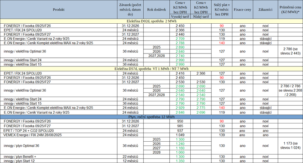The width and height of the screenshot is (303, 163).
Task: Click green high tariff '2 846'
Action: pos(180,113)
